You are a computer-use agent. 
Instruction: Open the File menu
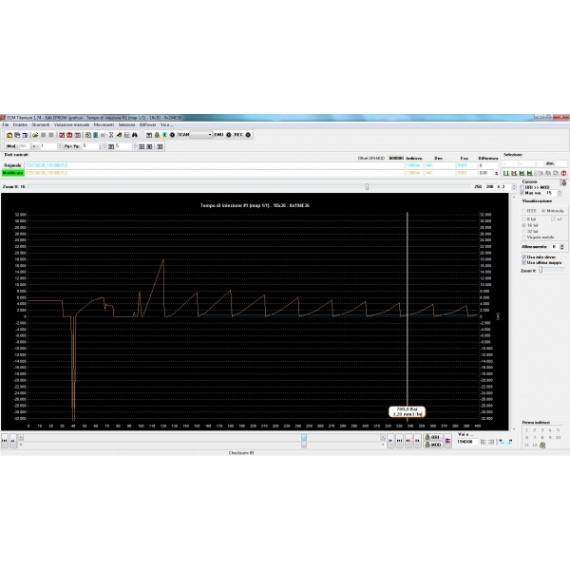6,124
